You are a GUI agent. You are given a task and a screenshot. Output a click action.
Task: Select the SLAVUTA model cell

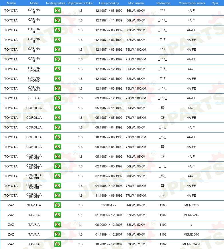[34, 205]
